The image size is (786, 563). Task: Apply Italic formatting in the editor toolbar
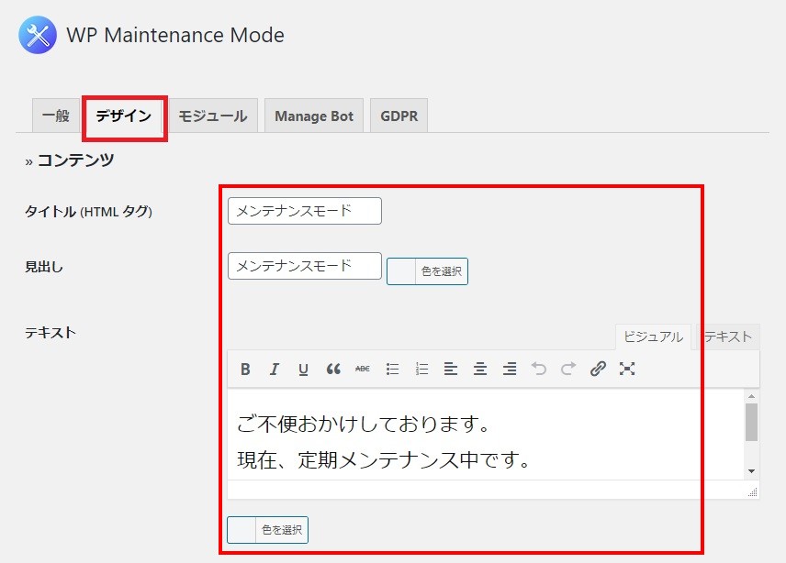pyautogui.click(x=274, y=370)
